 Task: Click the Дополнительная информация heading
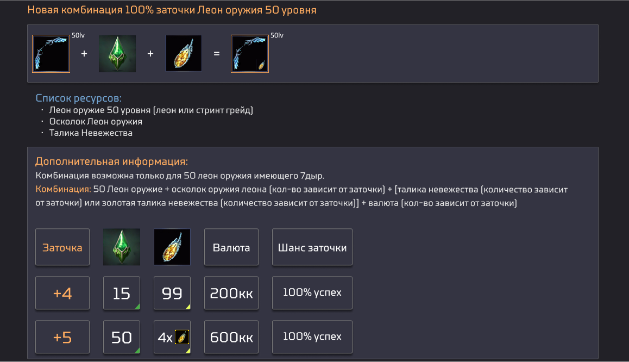[111, 161]
